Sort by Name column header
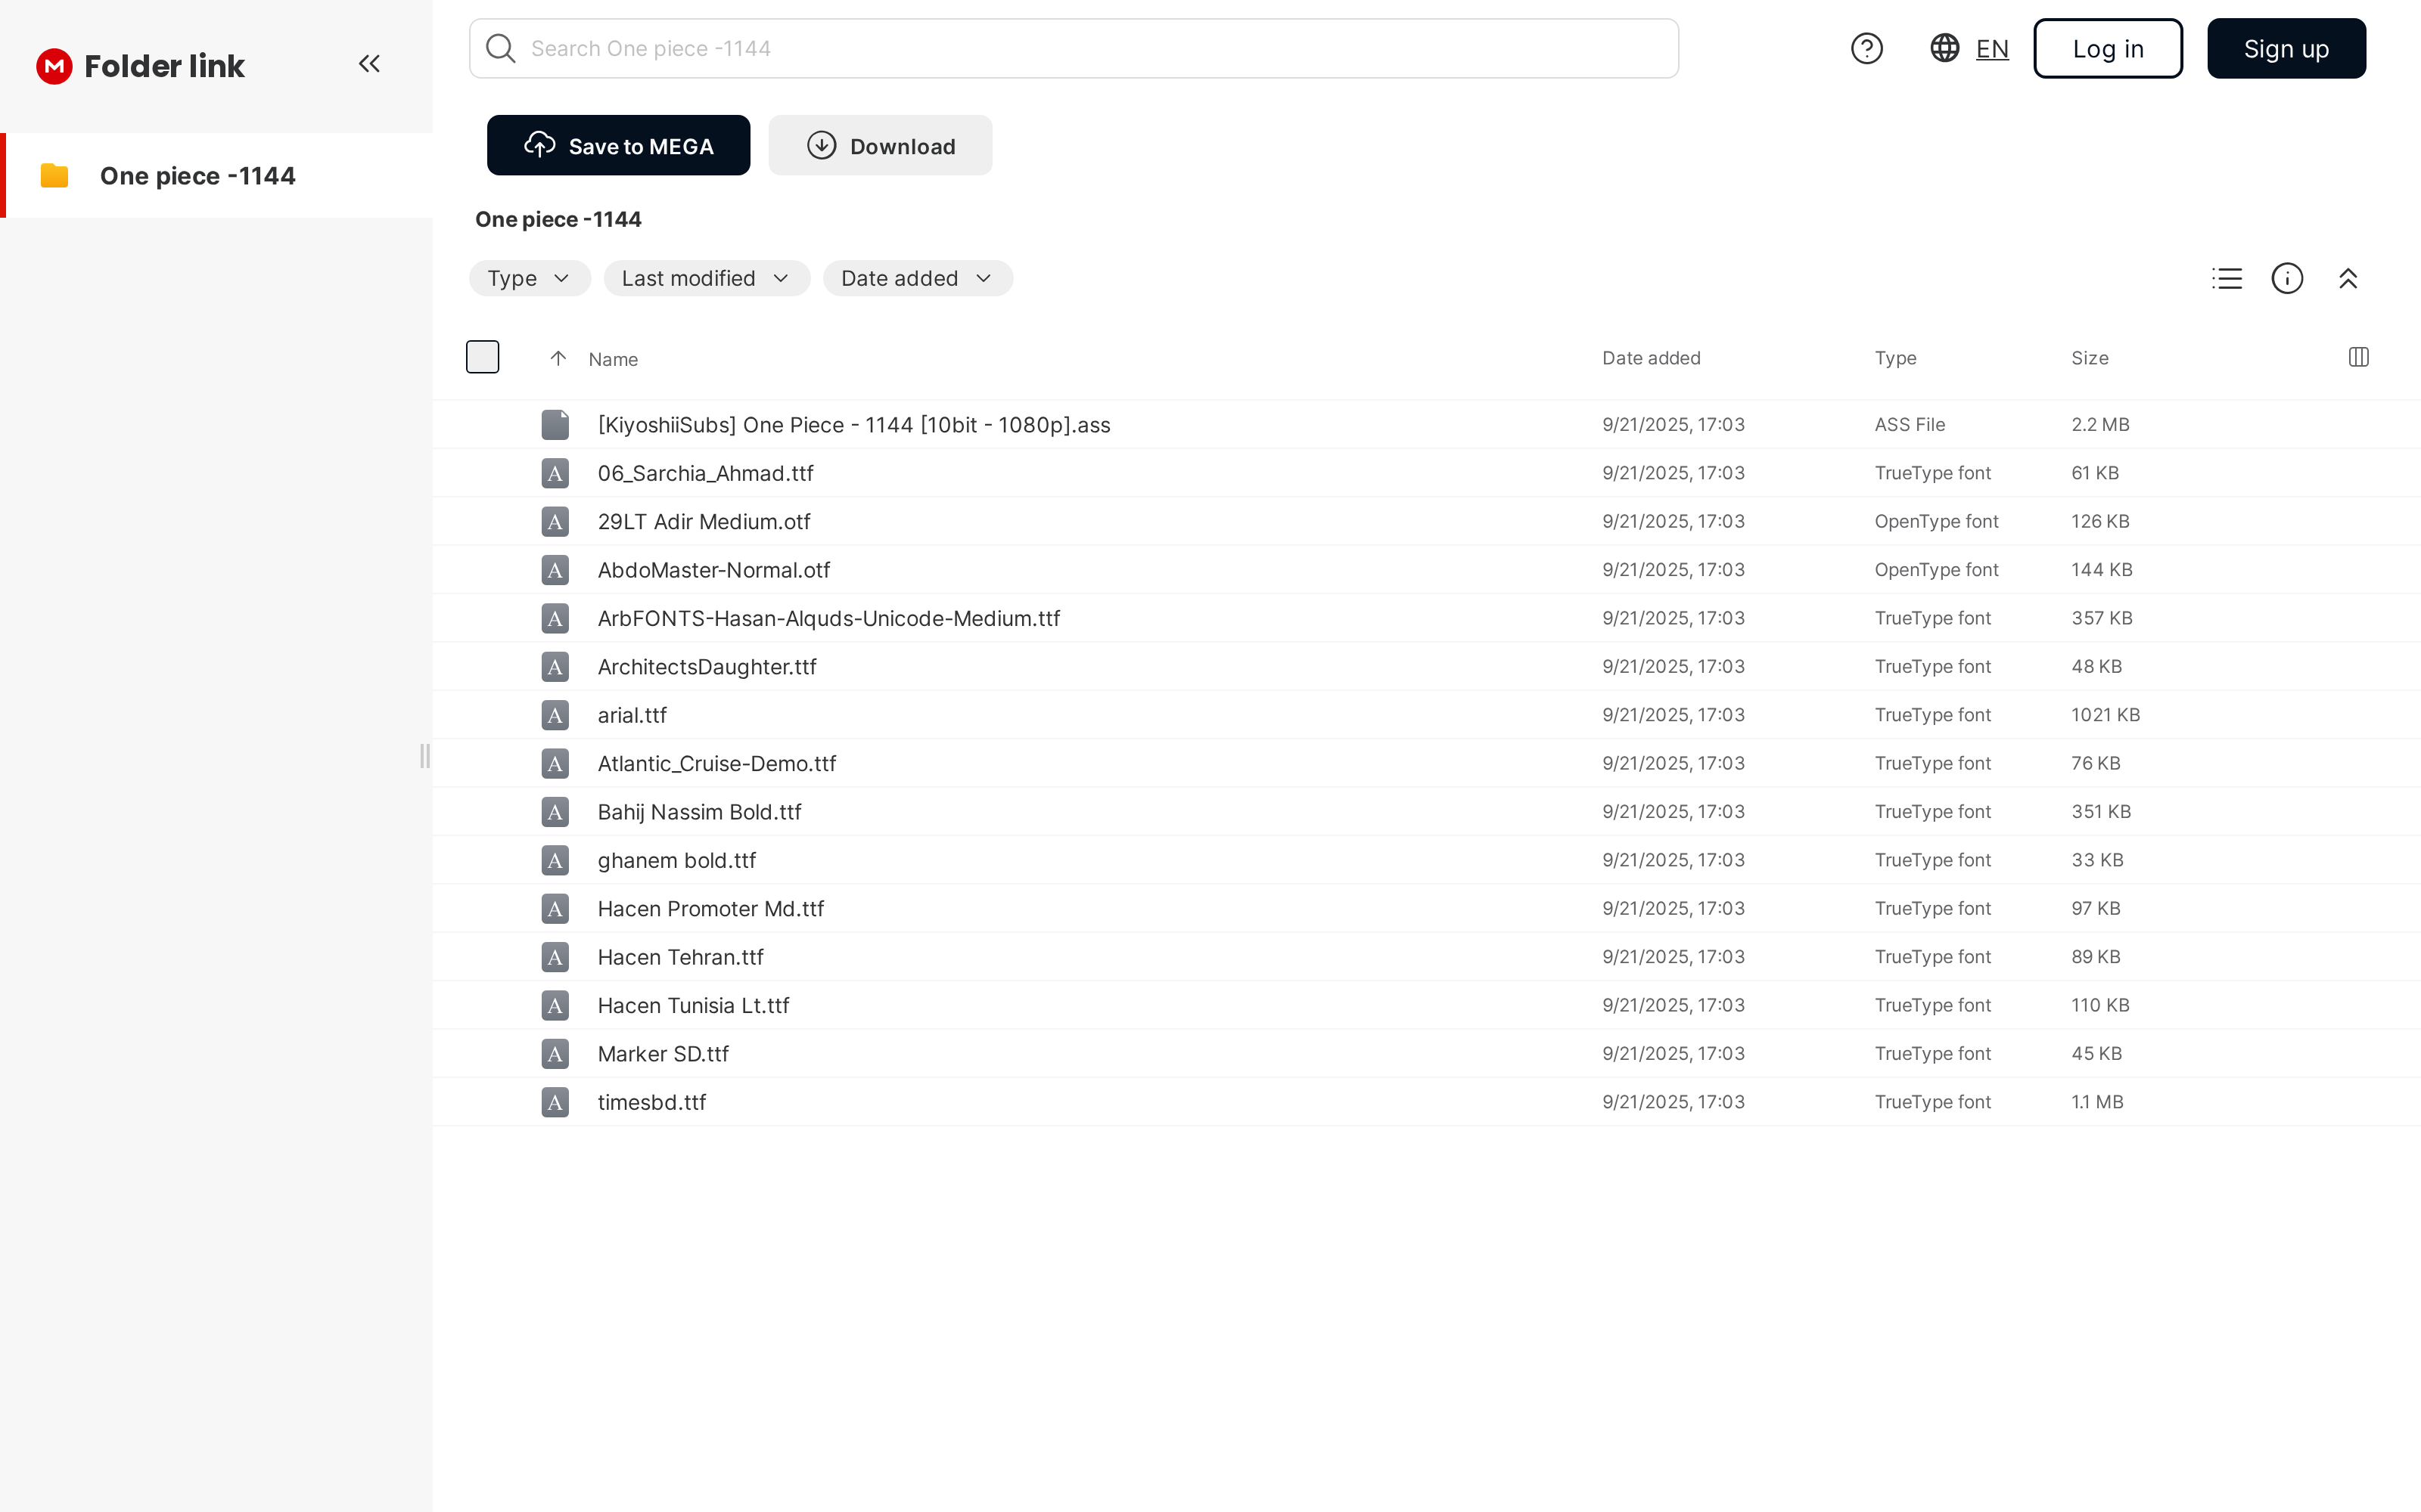 tap(614, 359)
